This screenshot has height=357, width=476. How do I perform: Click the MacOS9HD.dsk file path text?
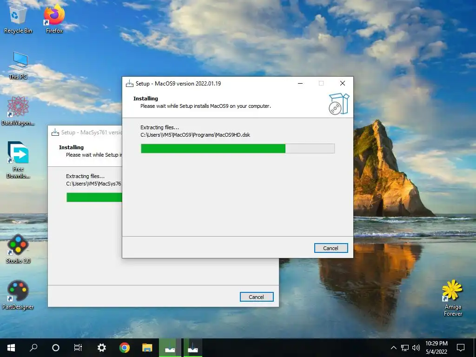pyautogui.click(x=195, y=135)
